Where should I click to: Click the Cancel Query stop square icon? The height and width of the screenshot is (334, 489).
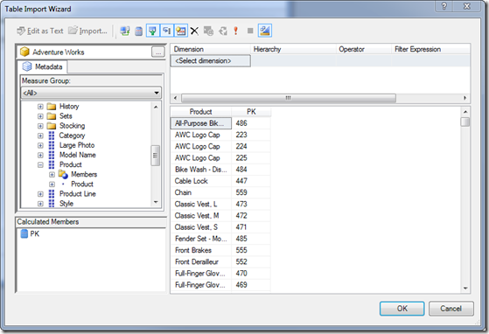click(250, 31)
